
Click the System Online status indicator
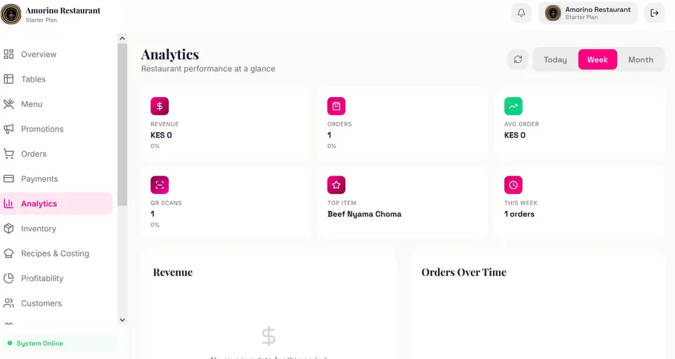click(58, 343)
